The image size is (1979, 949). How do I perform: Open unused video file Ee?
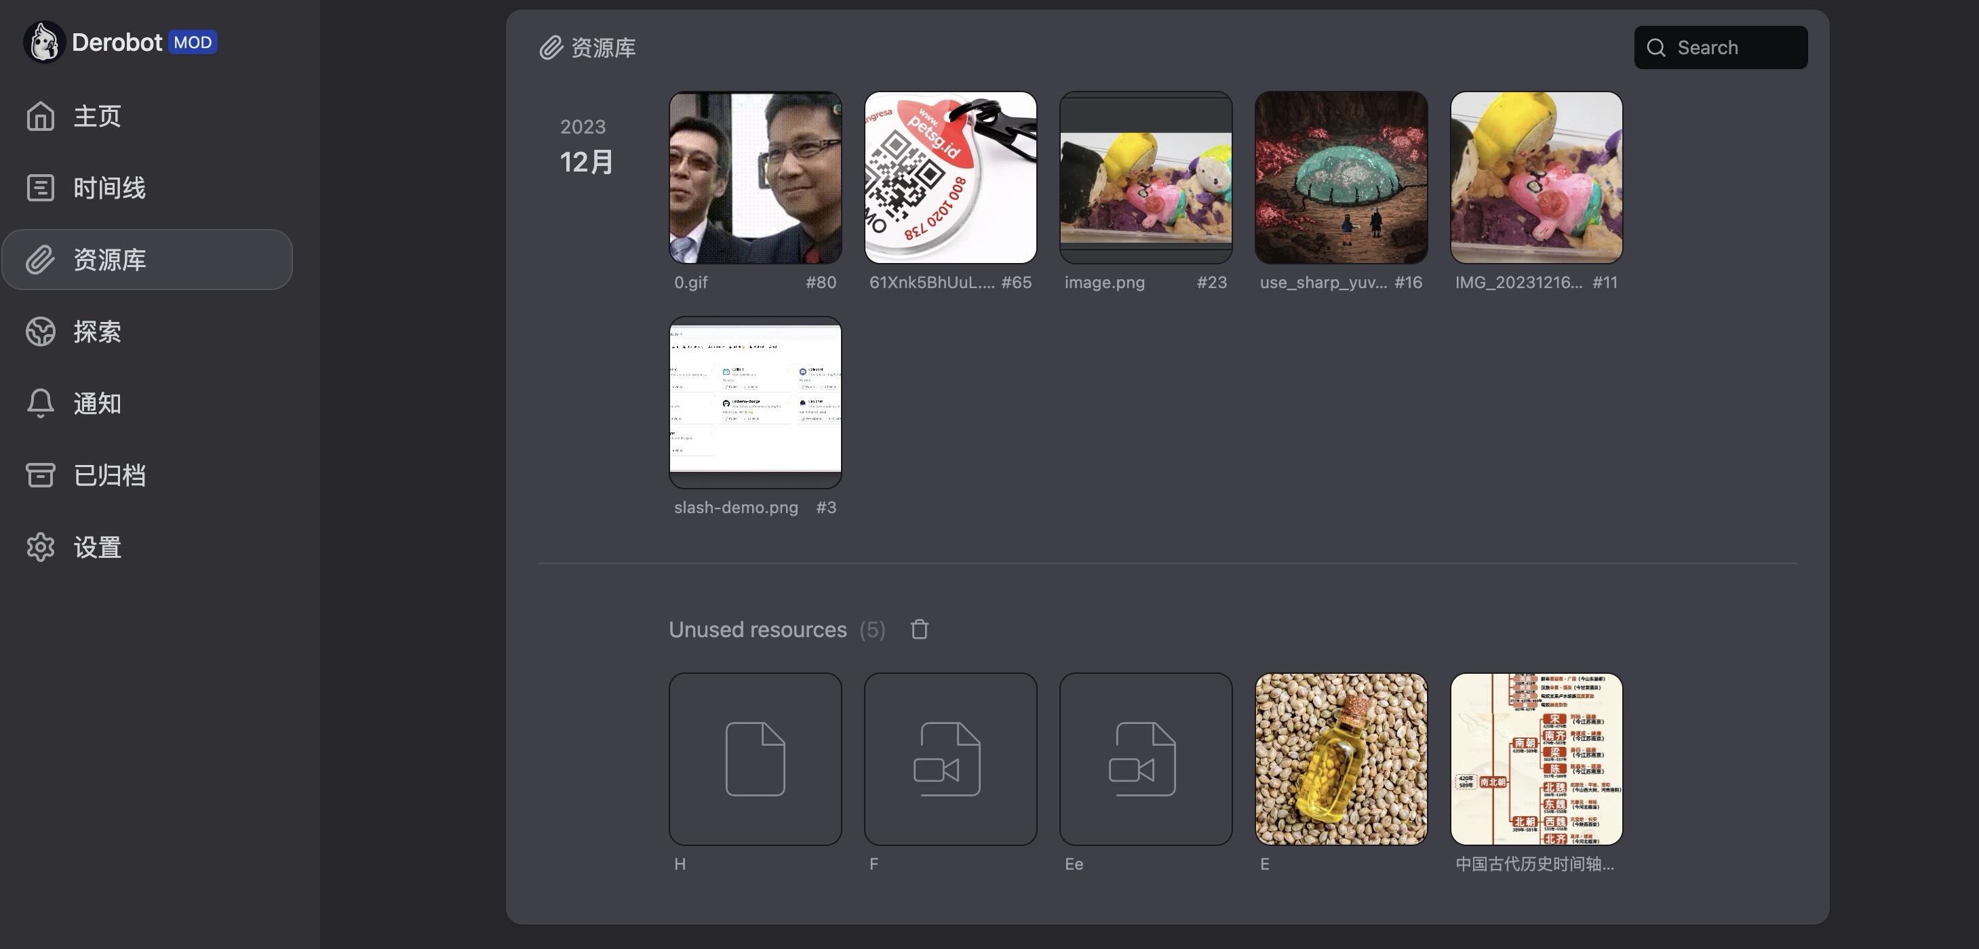click(1145, 759)
